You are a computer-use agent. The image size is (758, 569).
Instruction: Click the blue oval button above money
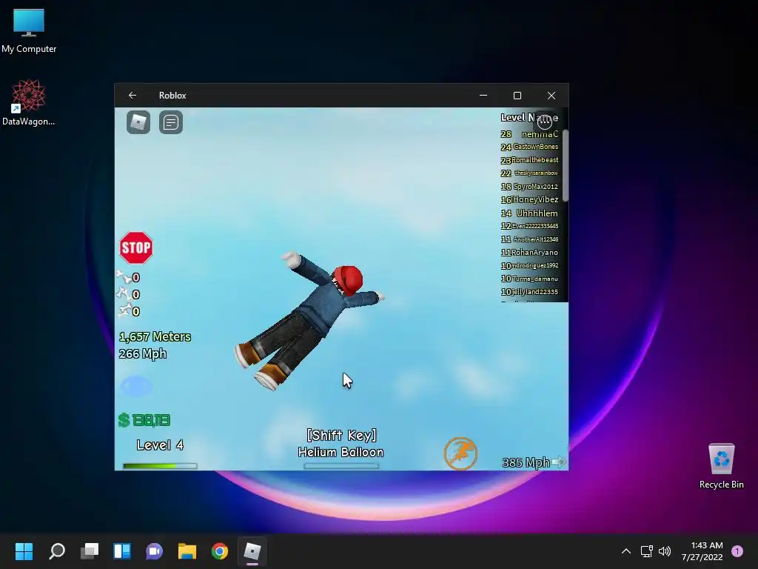click(136, 386)
